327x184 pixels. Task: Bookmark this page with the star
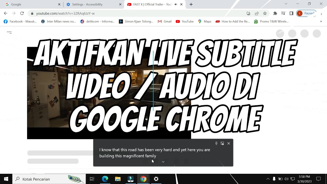tap(265, 13)
